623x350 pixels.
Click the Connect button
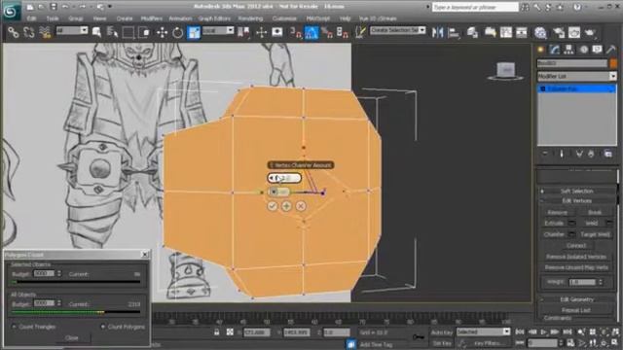point(576,246)
